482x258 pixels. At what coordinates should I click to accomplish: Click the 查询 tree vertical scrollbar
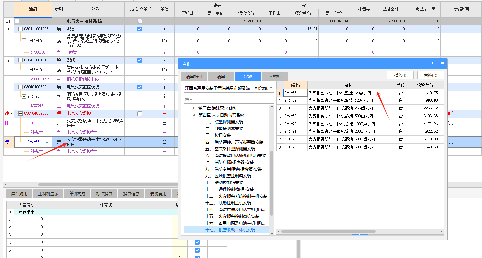pyautogui.click(x=272, y=183)
